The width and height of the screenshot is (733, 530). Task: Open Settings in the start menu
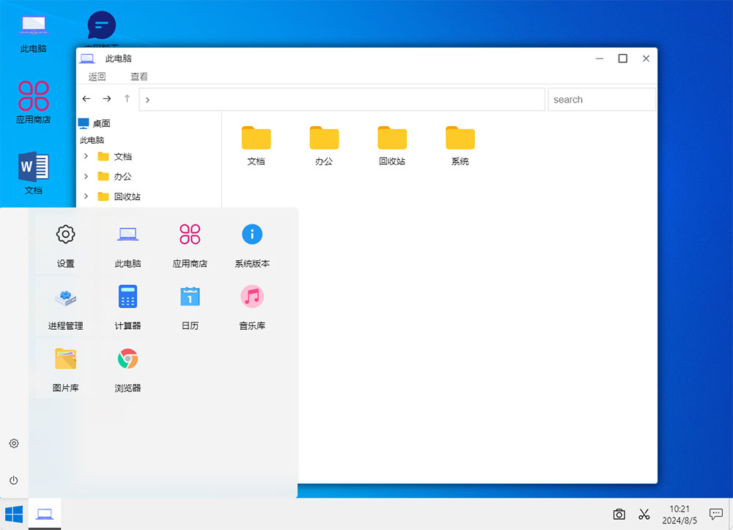[65, 245]
